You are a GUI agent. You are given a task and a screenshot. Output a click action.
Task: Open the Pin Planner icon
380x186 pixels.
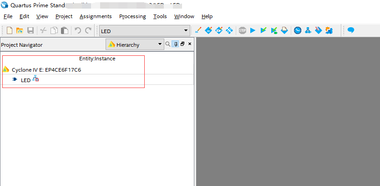tap(219, 30)
